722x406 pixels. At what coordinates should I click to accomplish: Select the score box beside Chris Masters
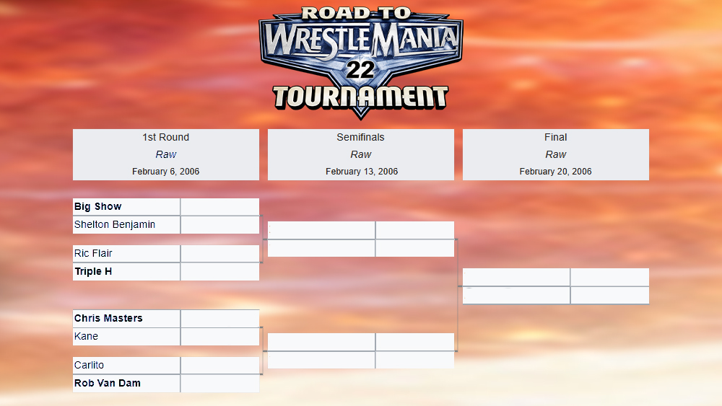pos(219,319)
